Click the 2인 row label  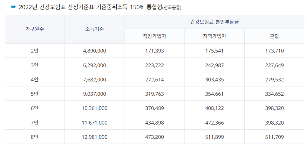pyautogui.click(x=35, y=51)
